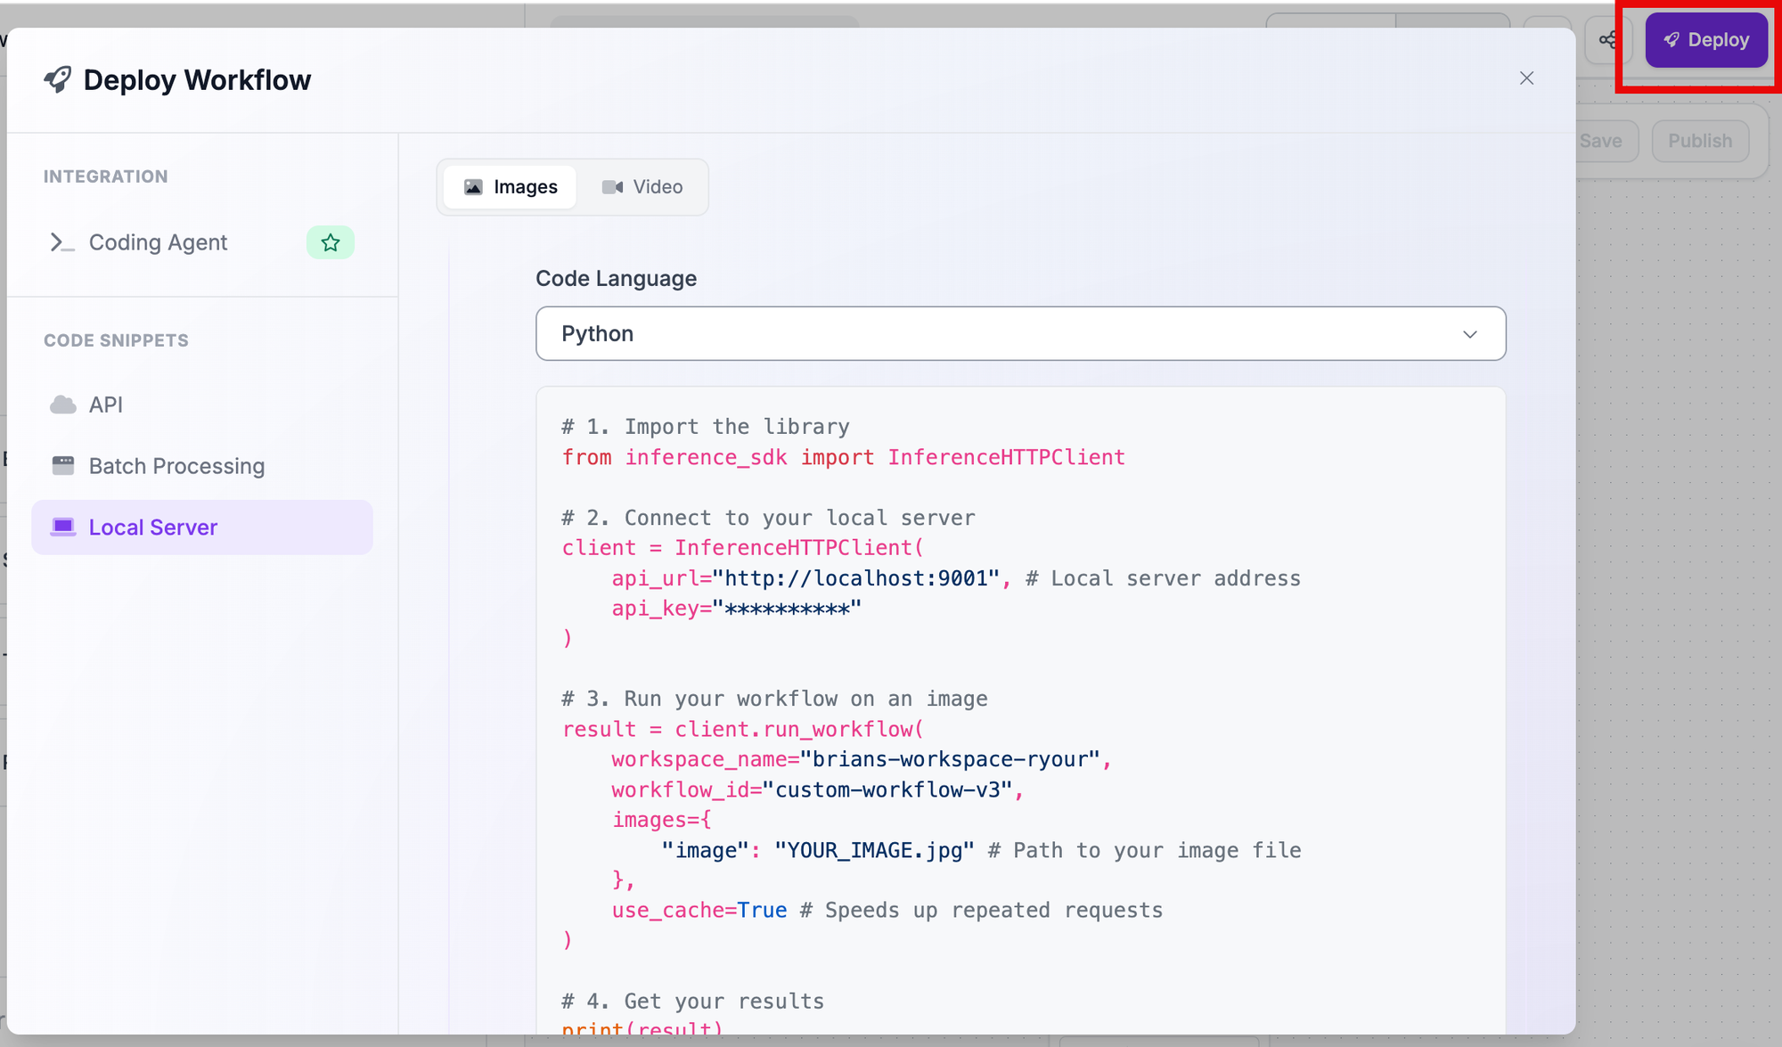This screenshot has width=1782, height=1047.
Task: Click the Batch Processing window icon
Action: pos(62,465)
